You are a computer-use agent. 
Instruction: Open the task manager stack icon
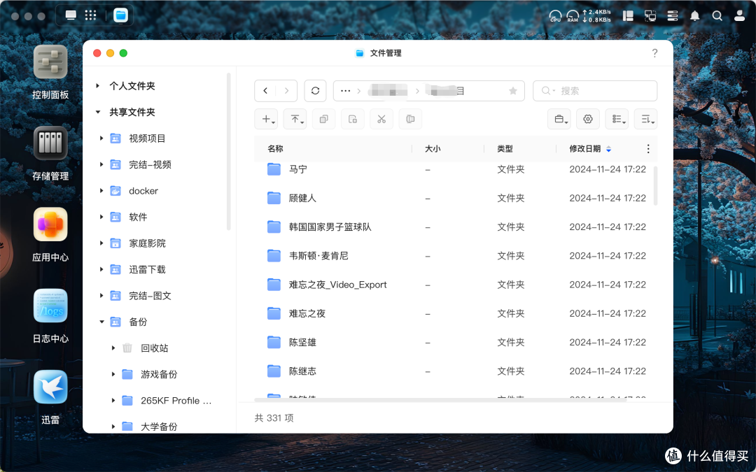point(673,16)
